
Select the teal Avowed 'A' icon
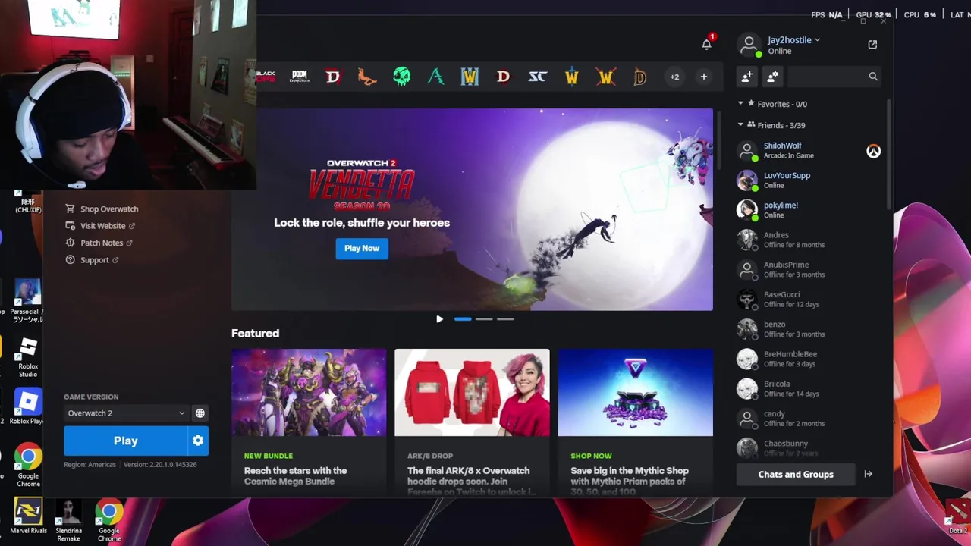[435, 77]
